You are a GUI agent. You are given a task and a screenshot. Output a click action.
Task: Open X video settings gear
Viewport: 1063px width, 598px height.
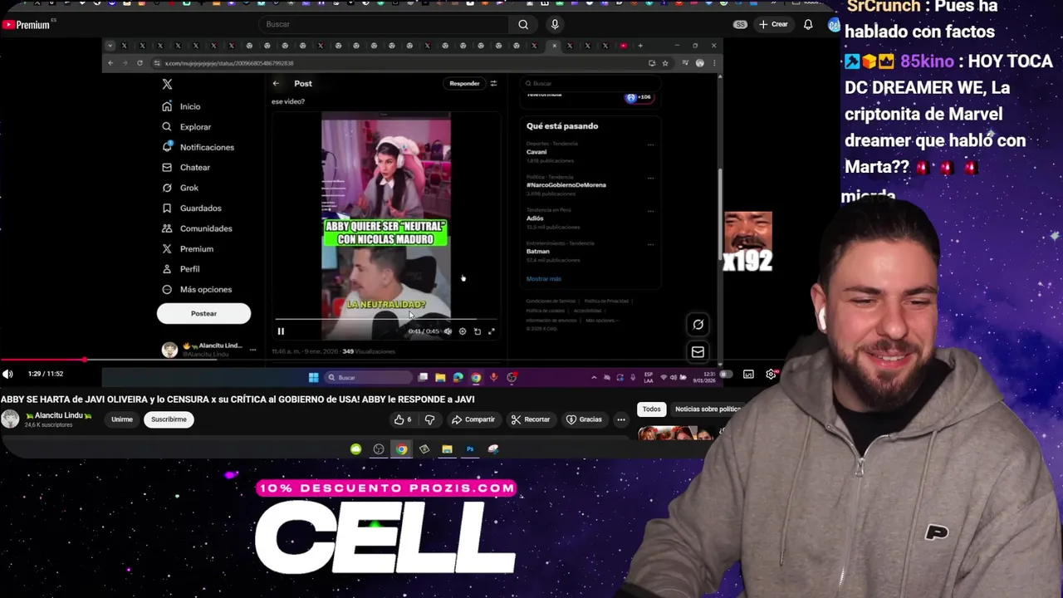[x=463, y=331]
